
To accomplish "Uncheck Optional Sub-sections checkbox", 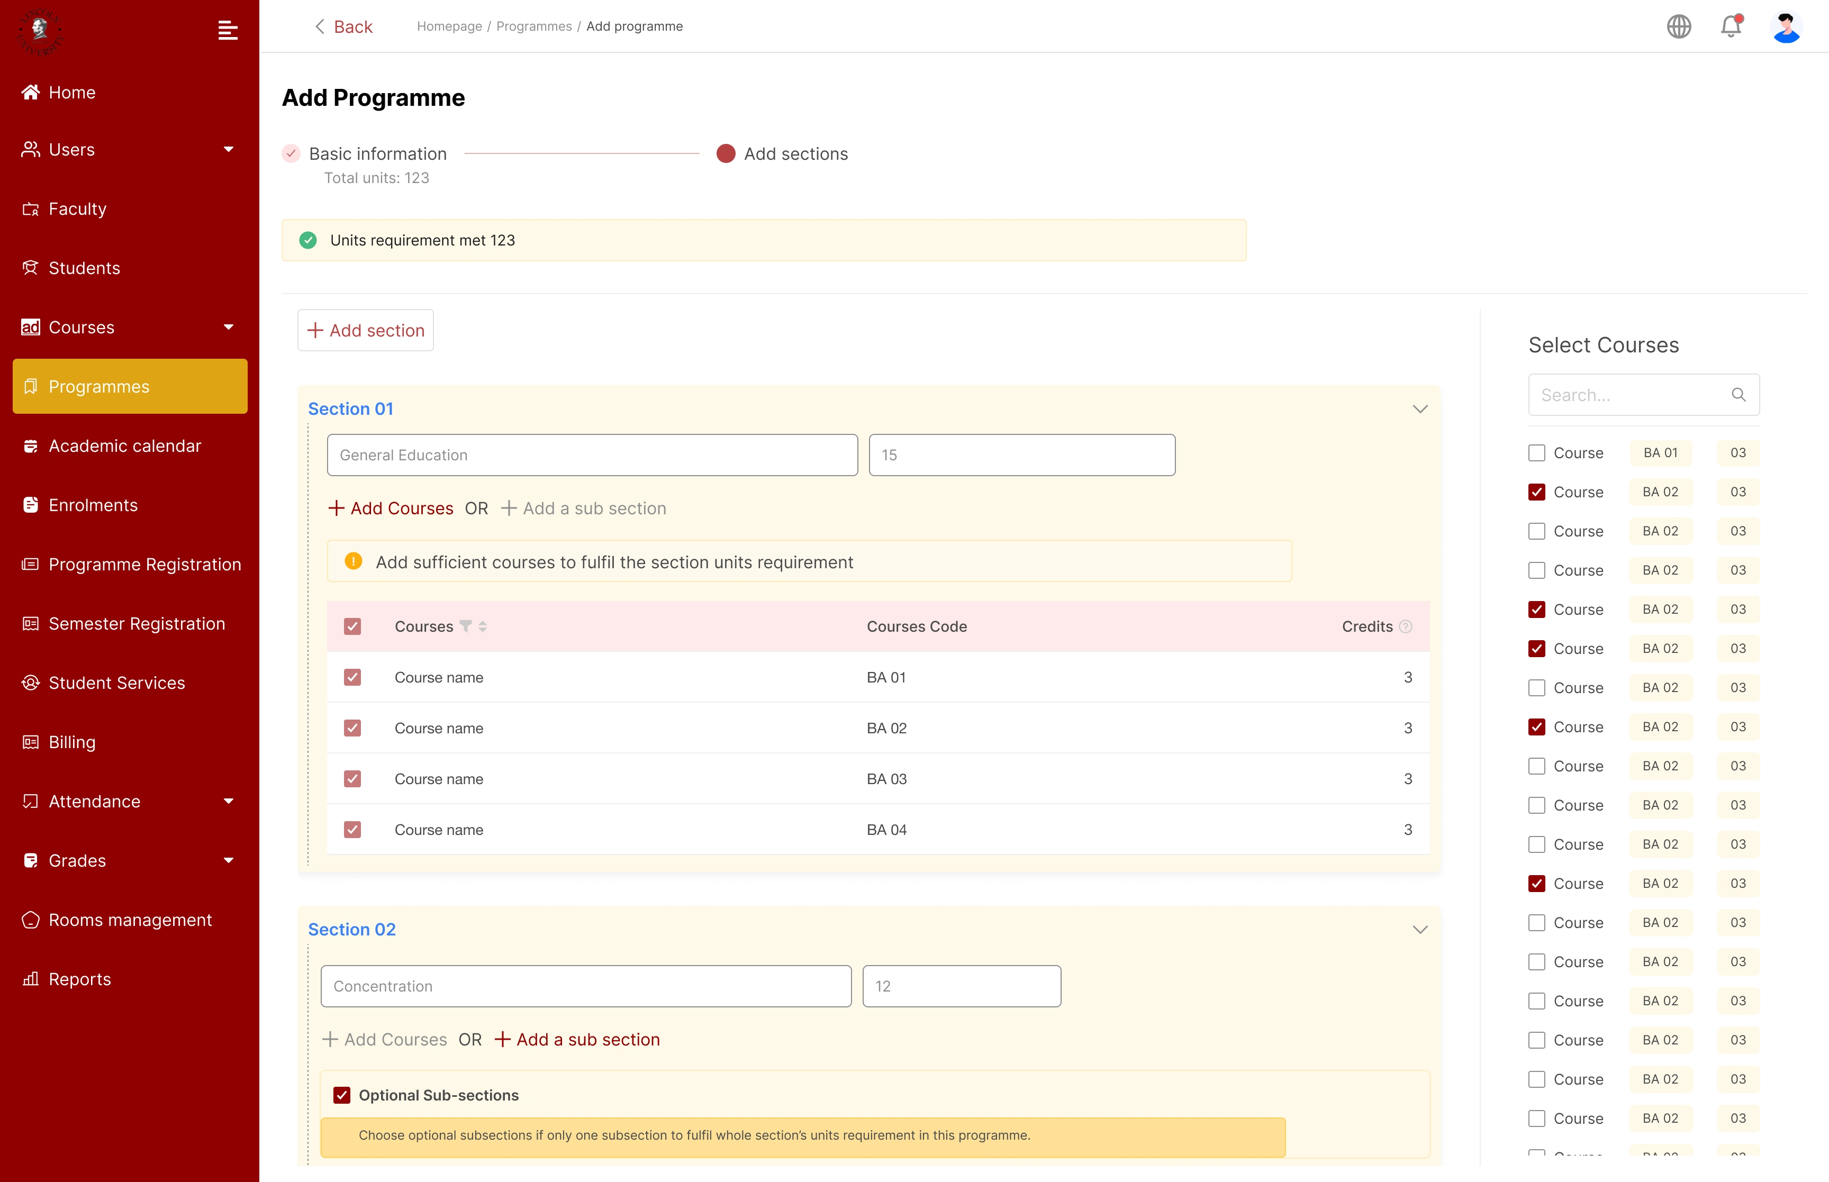I will pos(341,1095).
